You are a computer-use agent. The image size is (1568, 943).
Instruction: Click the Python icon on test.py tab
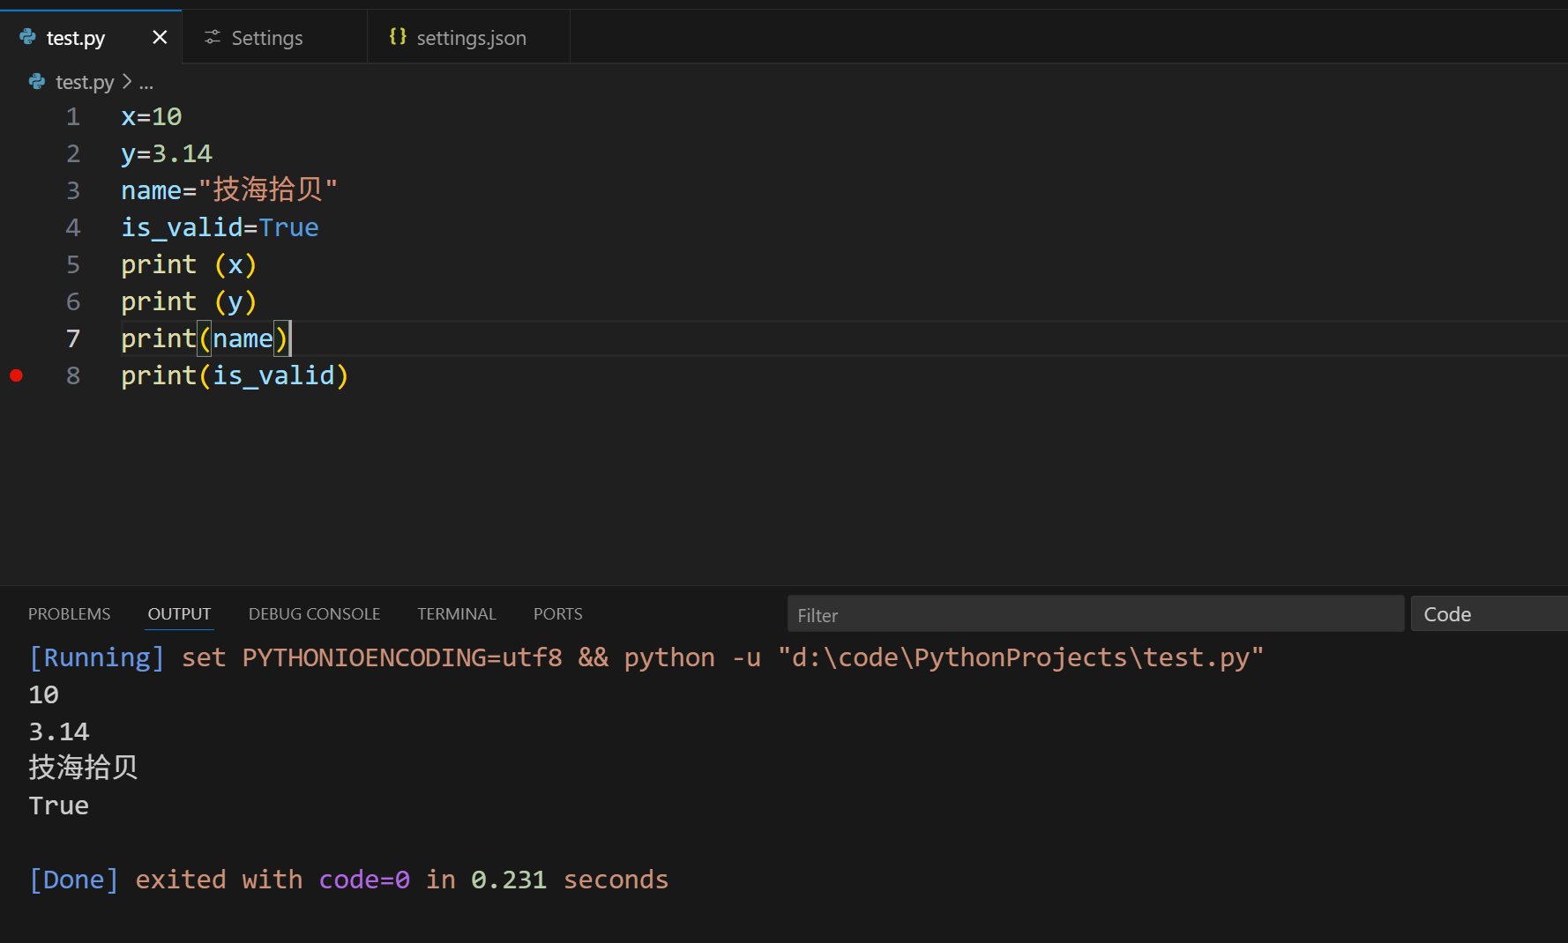pyautogui.click(x=28, y=37)
